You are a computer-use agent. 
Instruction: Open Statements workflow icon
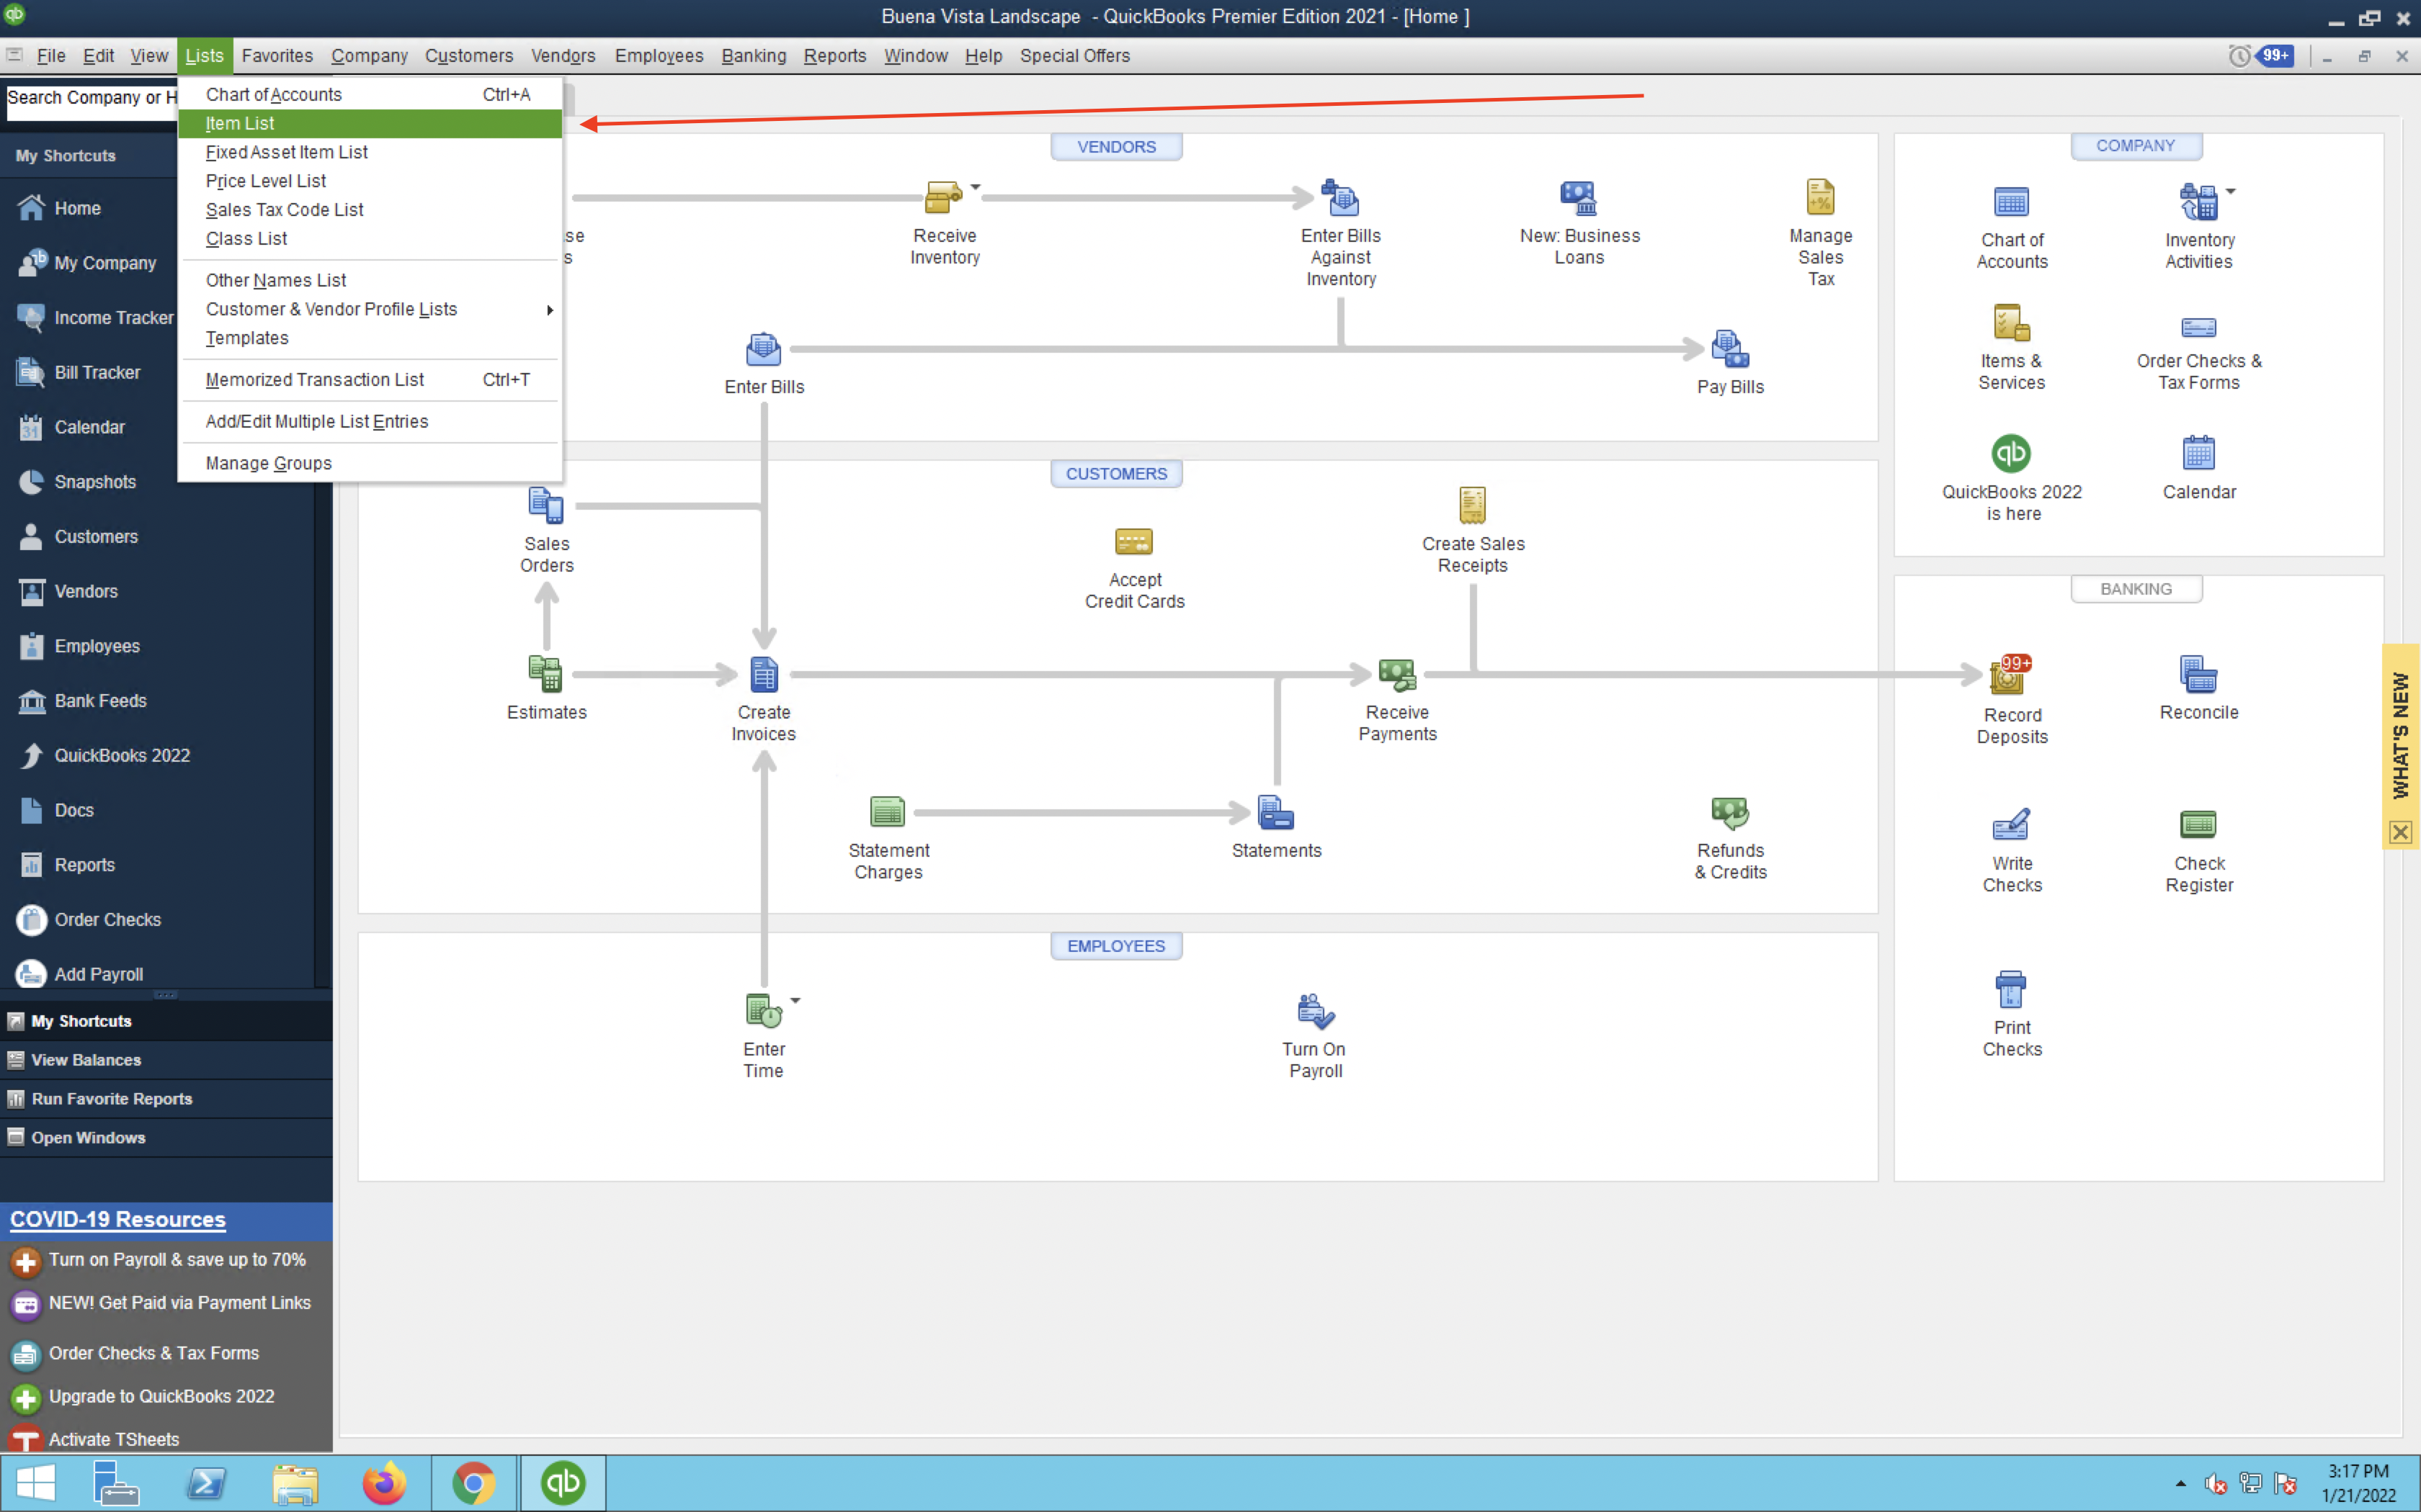tap(1275, 812)
